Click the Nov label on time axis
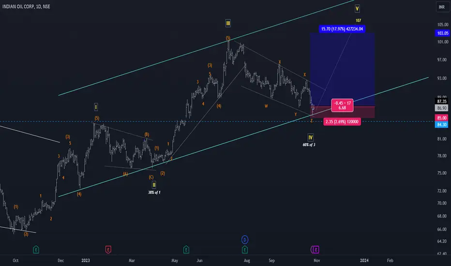 (316, 260)
